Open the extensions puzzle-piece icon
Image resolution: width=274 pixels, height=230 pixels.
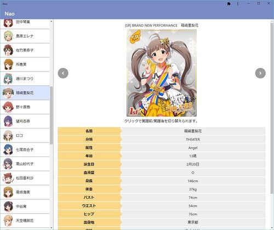pos(229,4)
